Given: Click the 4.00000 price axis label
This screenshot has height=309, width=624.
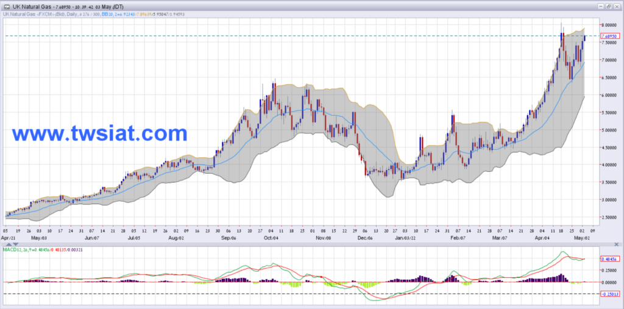Looking at the screenshot, I should (x=609, y=165).
